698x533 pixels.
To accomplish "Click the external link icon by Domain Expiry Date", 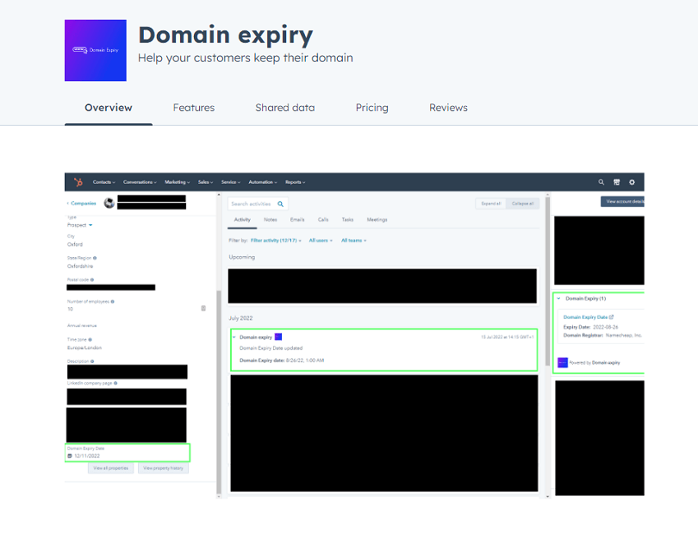I will pos(611,317).
